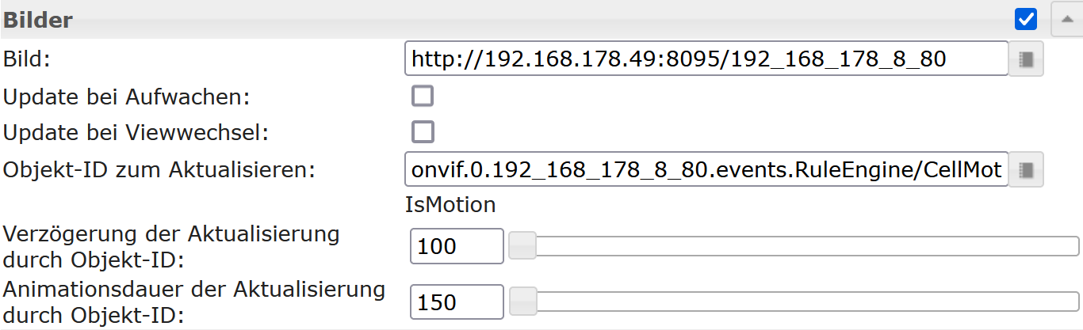Open the image browser icon beside Bild field
This screenshot has width=1083, height=330.
click(x=1026, y=59)
